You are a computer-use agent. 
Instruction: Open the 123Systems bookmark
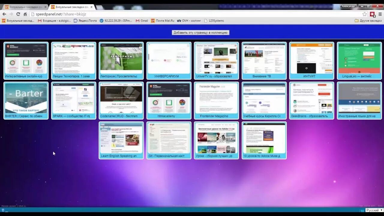[214, 21]
